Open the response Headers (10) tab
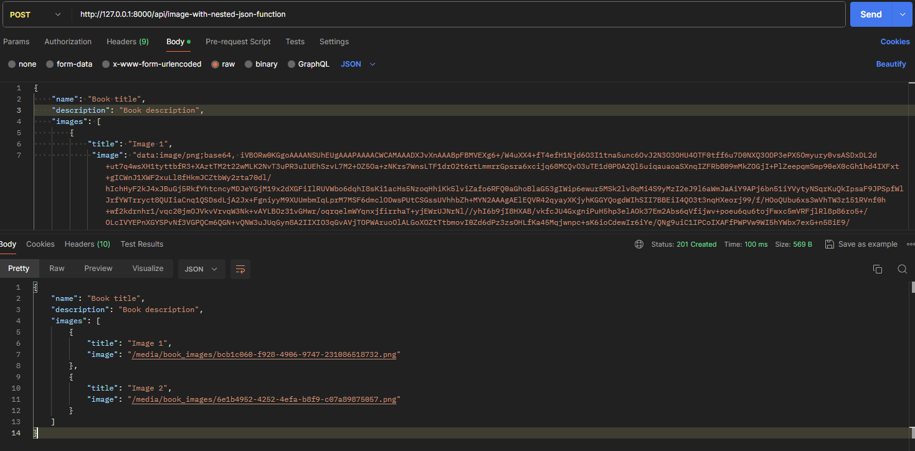The image size is (915, 451). tap(87, 244)
